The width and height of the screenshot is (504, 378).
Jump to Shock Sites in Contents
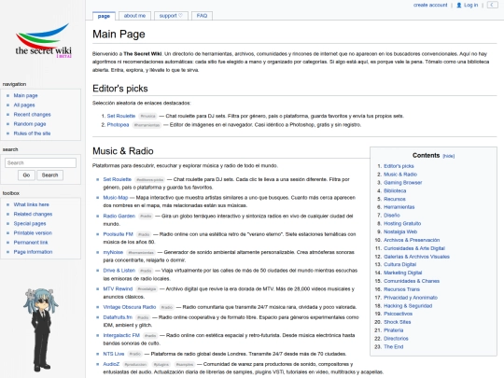(x=398, y=322)
